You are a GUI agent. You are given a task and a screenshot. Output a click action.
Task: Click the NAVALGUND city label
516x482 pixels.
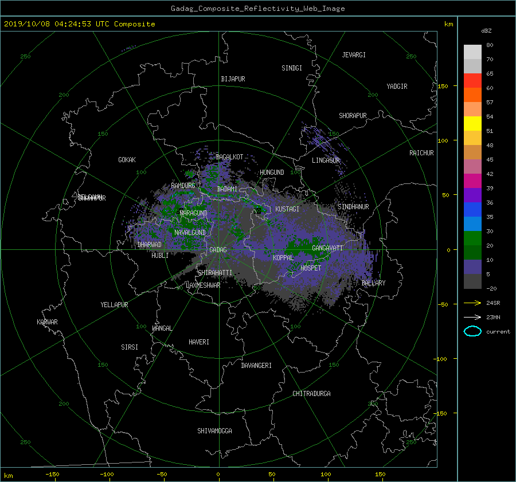click(x=190, y=233)
